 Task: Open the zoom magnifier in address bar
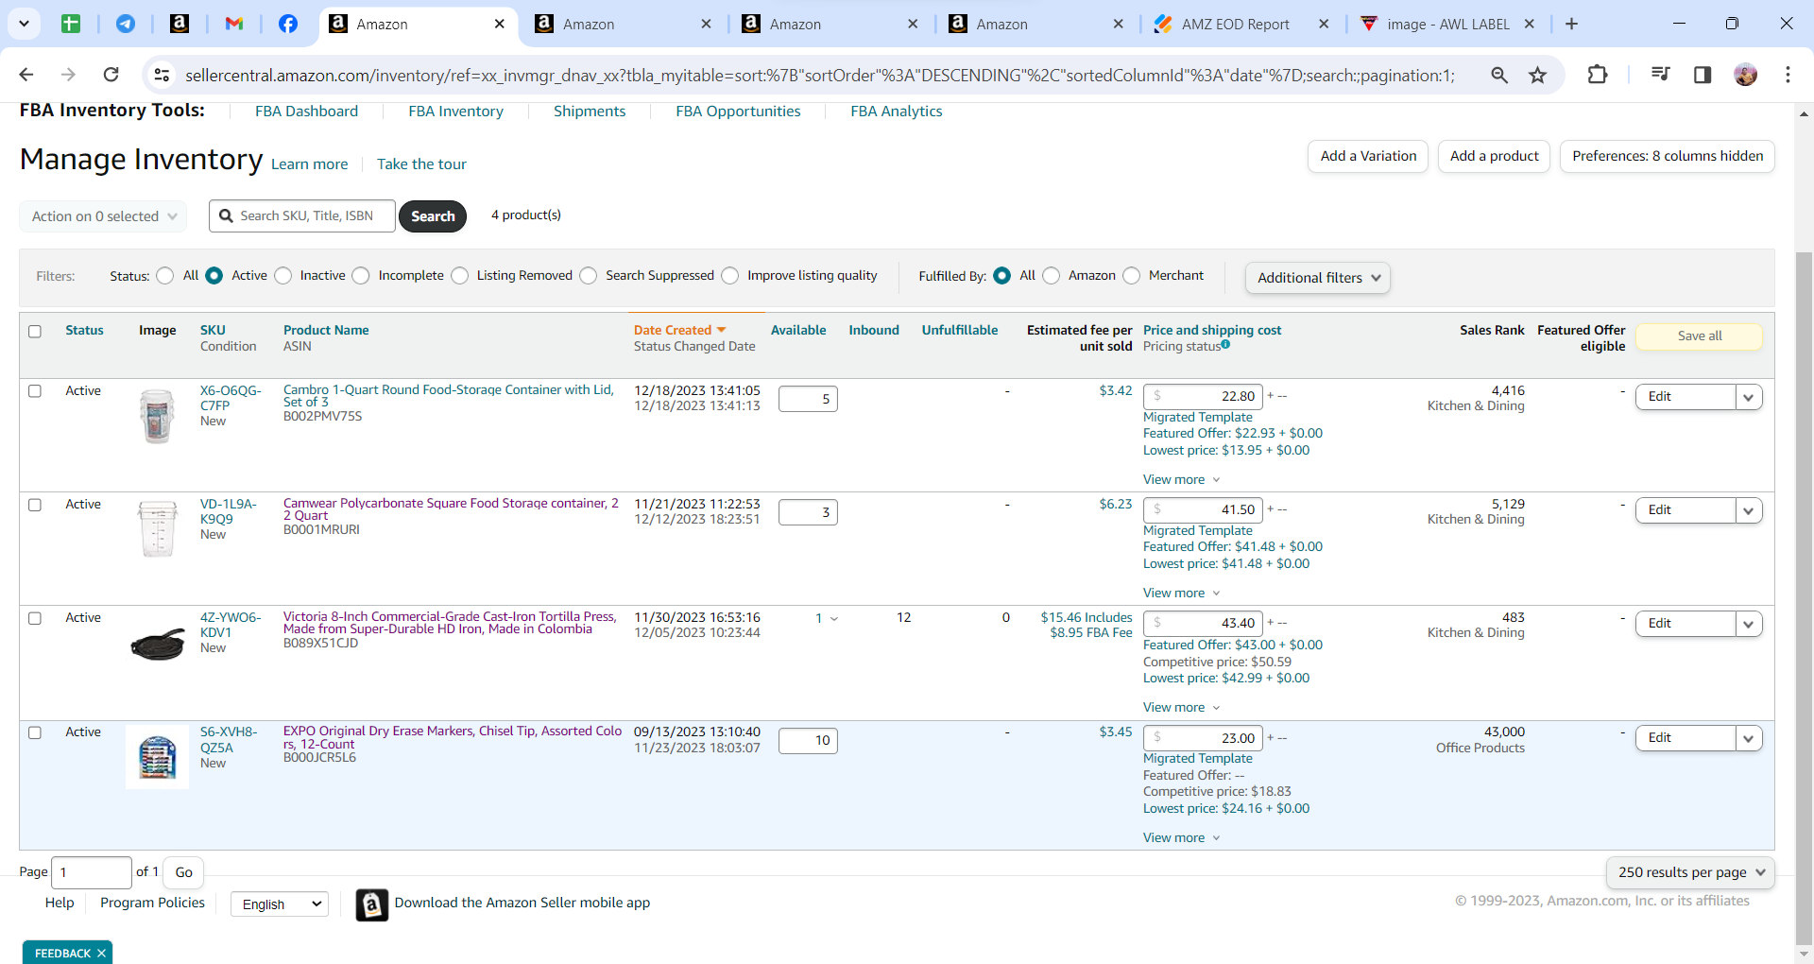tap(1499, 75)
